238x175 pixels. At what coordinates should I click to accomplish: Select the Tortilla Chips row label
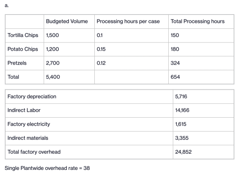[23, 35]
